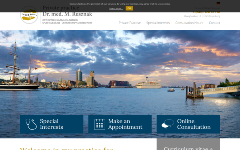
Task: Switch language via the German flag icon
Action: pos(218,3)
